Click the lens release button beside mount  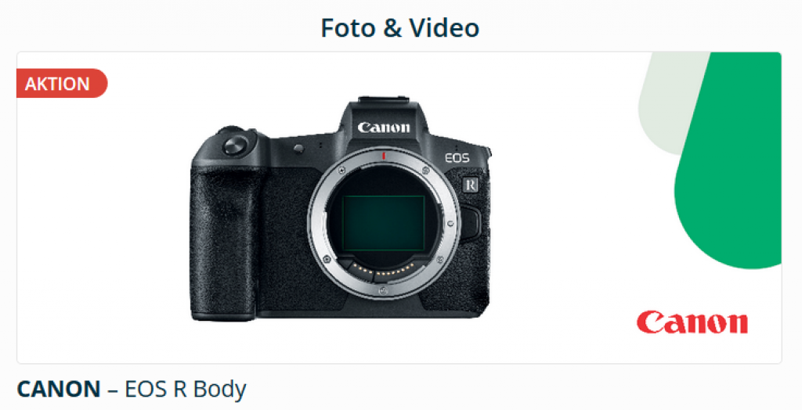click(471, 223)
